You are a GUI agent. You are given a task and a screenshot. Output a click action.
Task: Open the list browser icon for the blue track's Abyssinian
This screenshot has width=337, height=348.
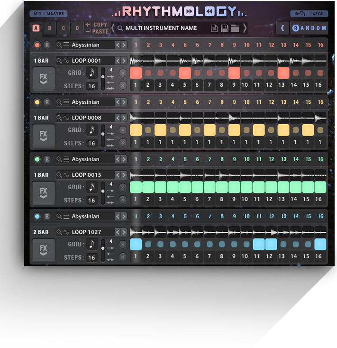(x=66, y=217)
